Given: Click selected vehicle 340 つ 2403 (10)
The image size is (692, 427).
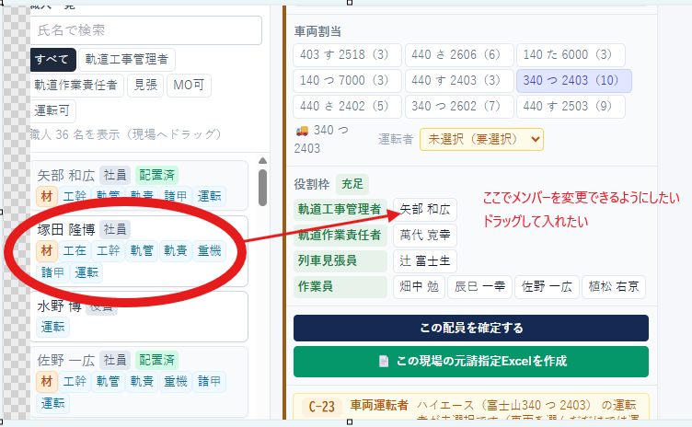Looking at the screenshot, I should coord(573,80).
